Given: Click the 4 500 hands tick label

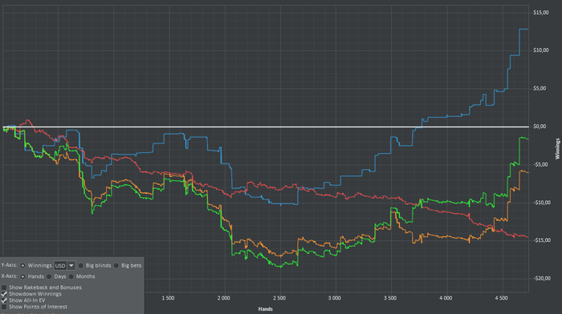Looking at the screenshot, I should coord(501,298).
